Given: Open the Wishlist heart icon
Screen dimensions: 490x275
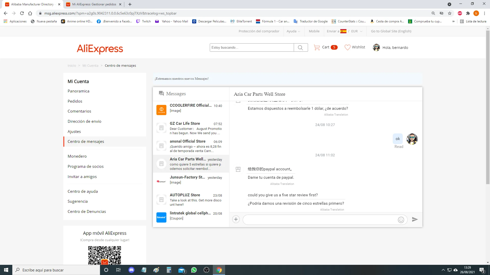Looking at the screenshot, I should pyautogui.click(x=347, y=47).
